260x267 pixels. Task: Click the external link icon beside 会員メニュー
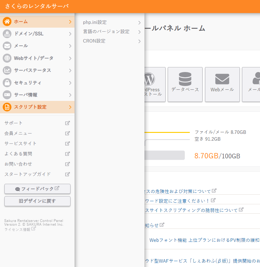[x=67, y=133]
